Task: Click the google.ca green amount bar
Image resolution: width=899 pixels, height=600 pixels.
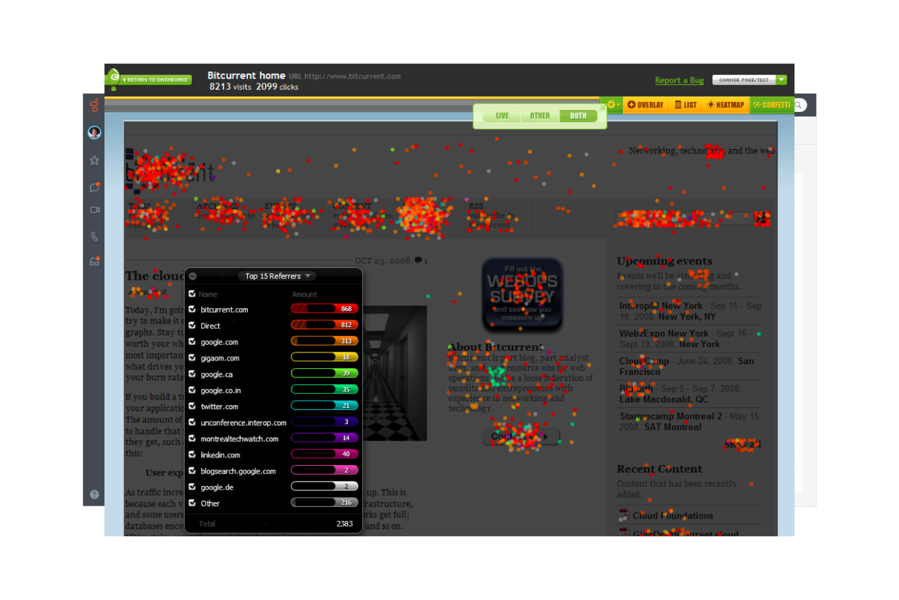Action: click(x=324, y=373)
